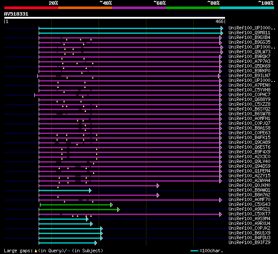Select the UniRef100_Q0JKH0 label
The width and height of the screenshot is (278, 254).
coord(249,186)
